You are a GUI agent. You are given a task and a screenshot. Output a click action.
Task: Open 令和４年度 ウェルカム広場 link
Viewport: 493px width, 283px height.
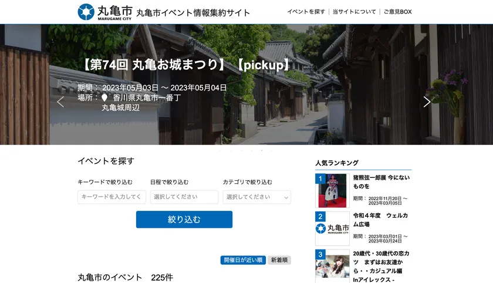click(380, 220)
